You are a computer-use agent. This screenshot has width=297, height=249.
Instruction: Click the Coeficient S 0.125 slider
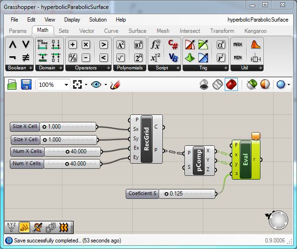(x=187, y=194)
